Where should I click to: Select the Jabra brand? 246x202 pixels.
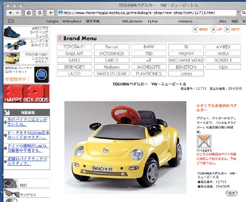pyautogui.click(x=186, y=74)
